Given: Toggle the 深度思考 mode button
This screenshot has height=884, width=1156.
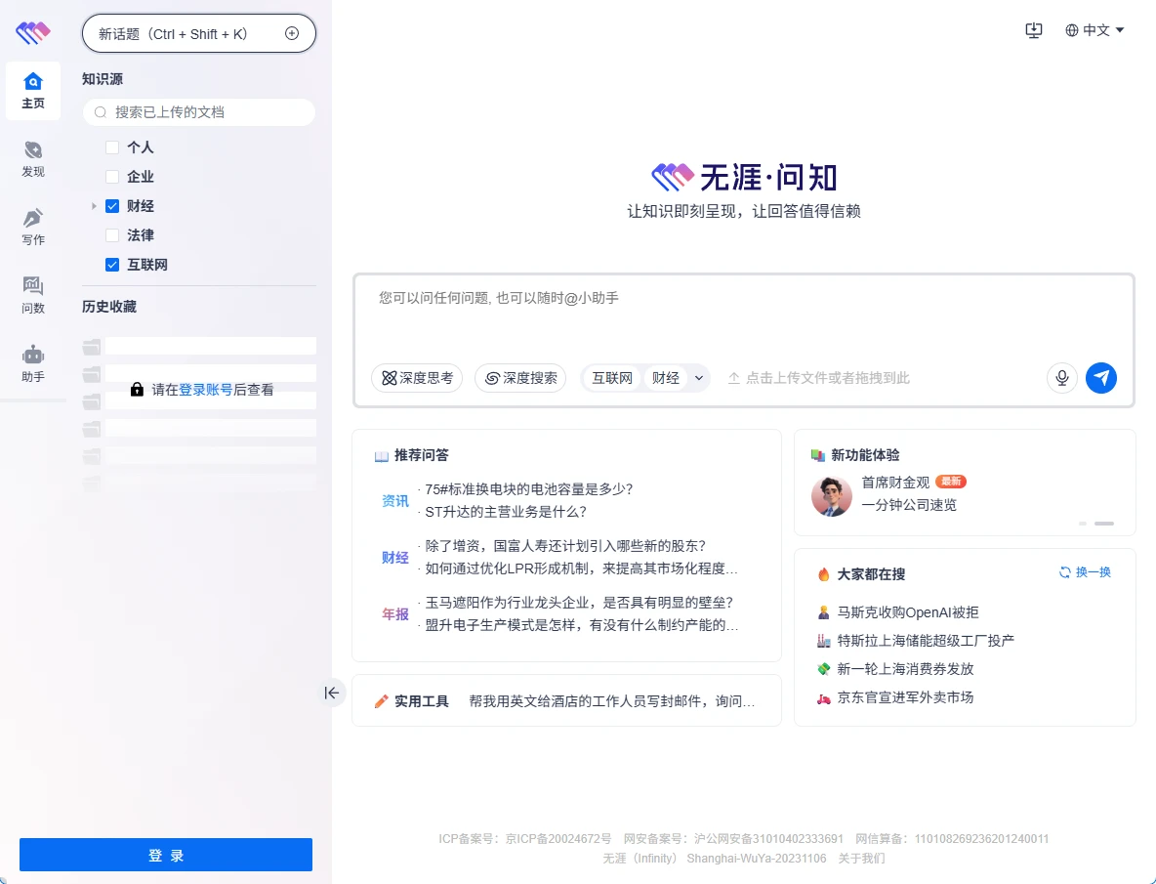Looking at the screenshot, I should [x=417, y=378].
